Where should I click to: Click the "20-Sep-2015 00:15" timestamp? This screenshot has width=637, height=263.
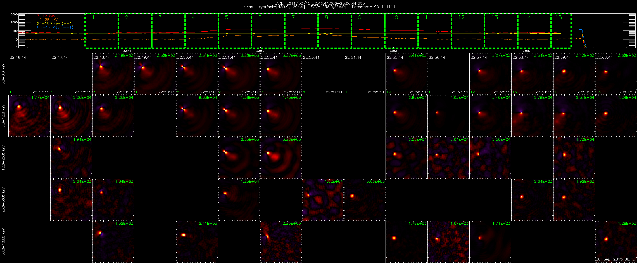click(615, 259)
